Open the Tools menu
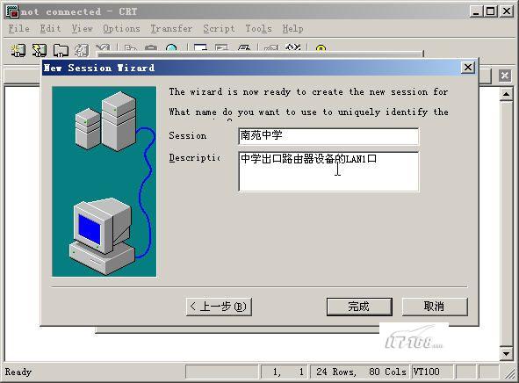This screenshot has width=519, height=383. click(258, 29)
